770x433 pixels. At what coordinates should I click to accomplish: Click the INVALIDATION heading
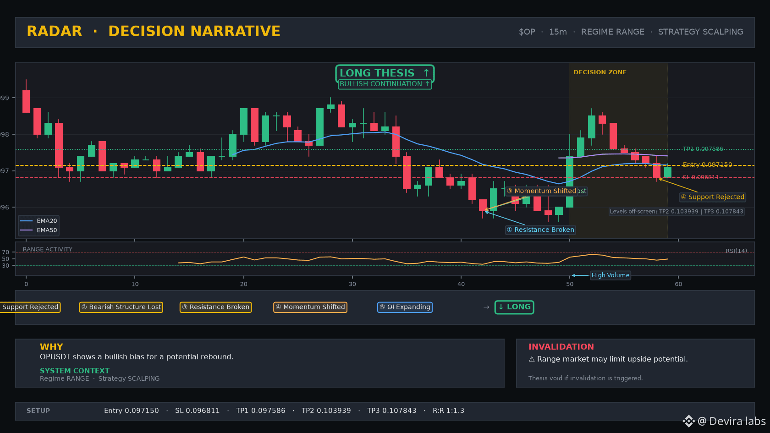click(561, 347)
